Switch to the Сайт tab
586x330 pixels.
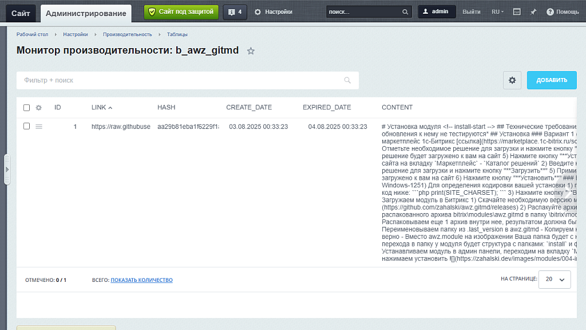click(21, 14)
